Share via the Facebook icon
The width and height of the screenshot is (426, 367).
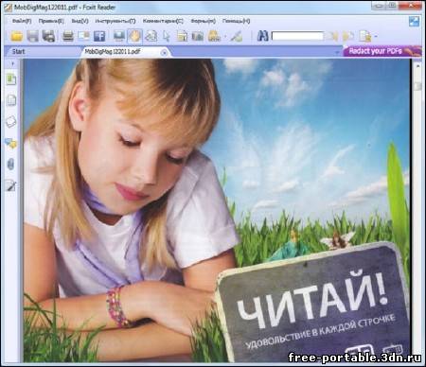click(x=99, y=36)
